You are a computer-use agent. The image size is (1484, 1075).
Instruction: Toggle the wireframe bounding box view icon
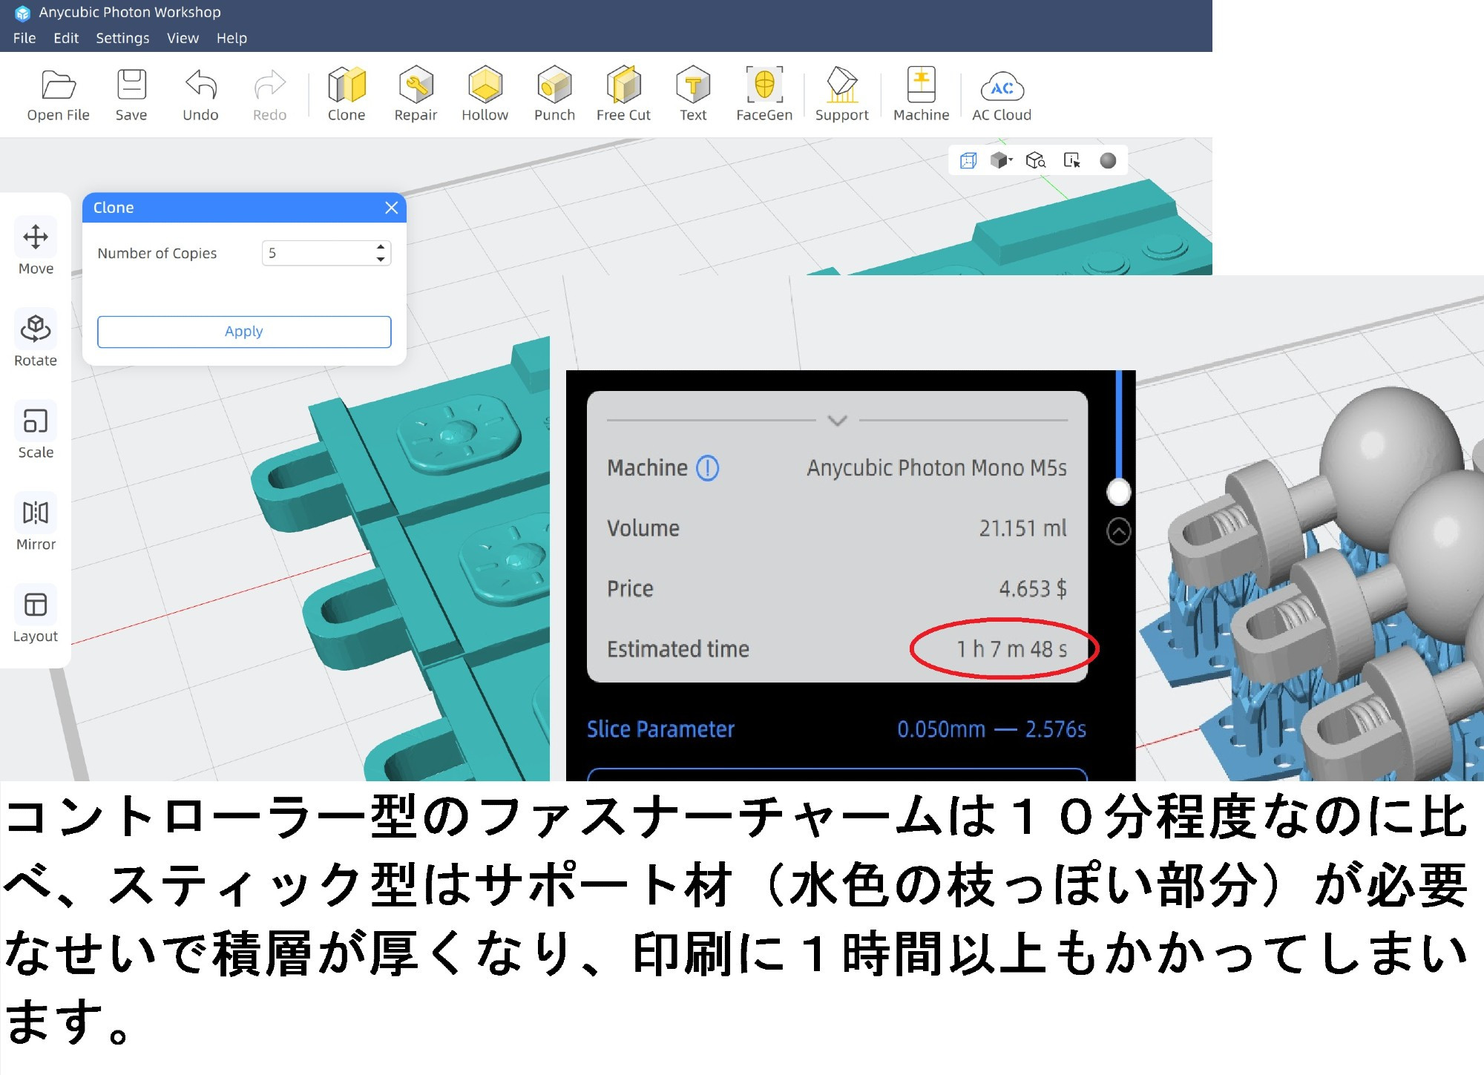coord(968,160)
